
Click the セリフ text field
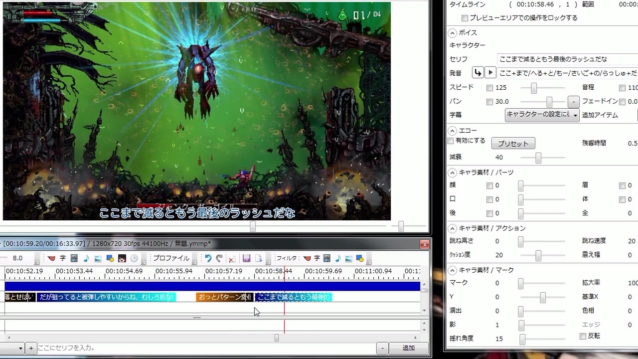(x=568, y=59)
